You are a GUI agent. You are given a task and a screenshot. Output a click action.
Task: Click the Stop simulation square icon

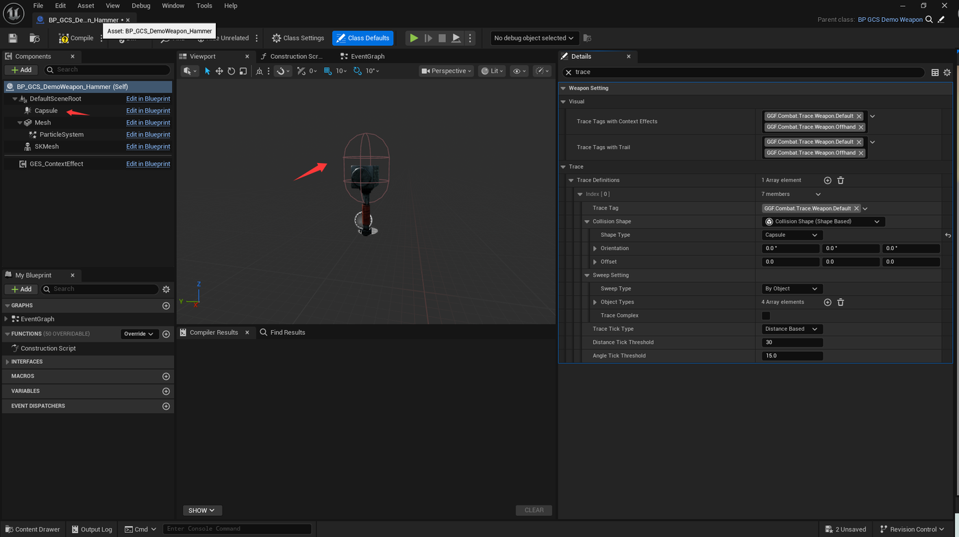point(442,38)
